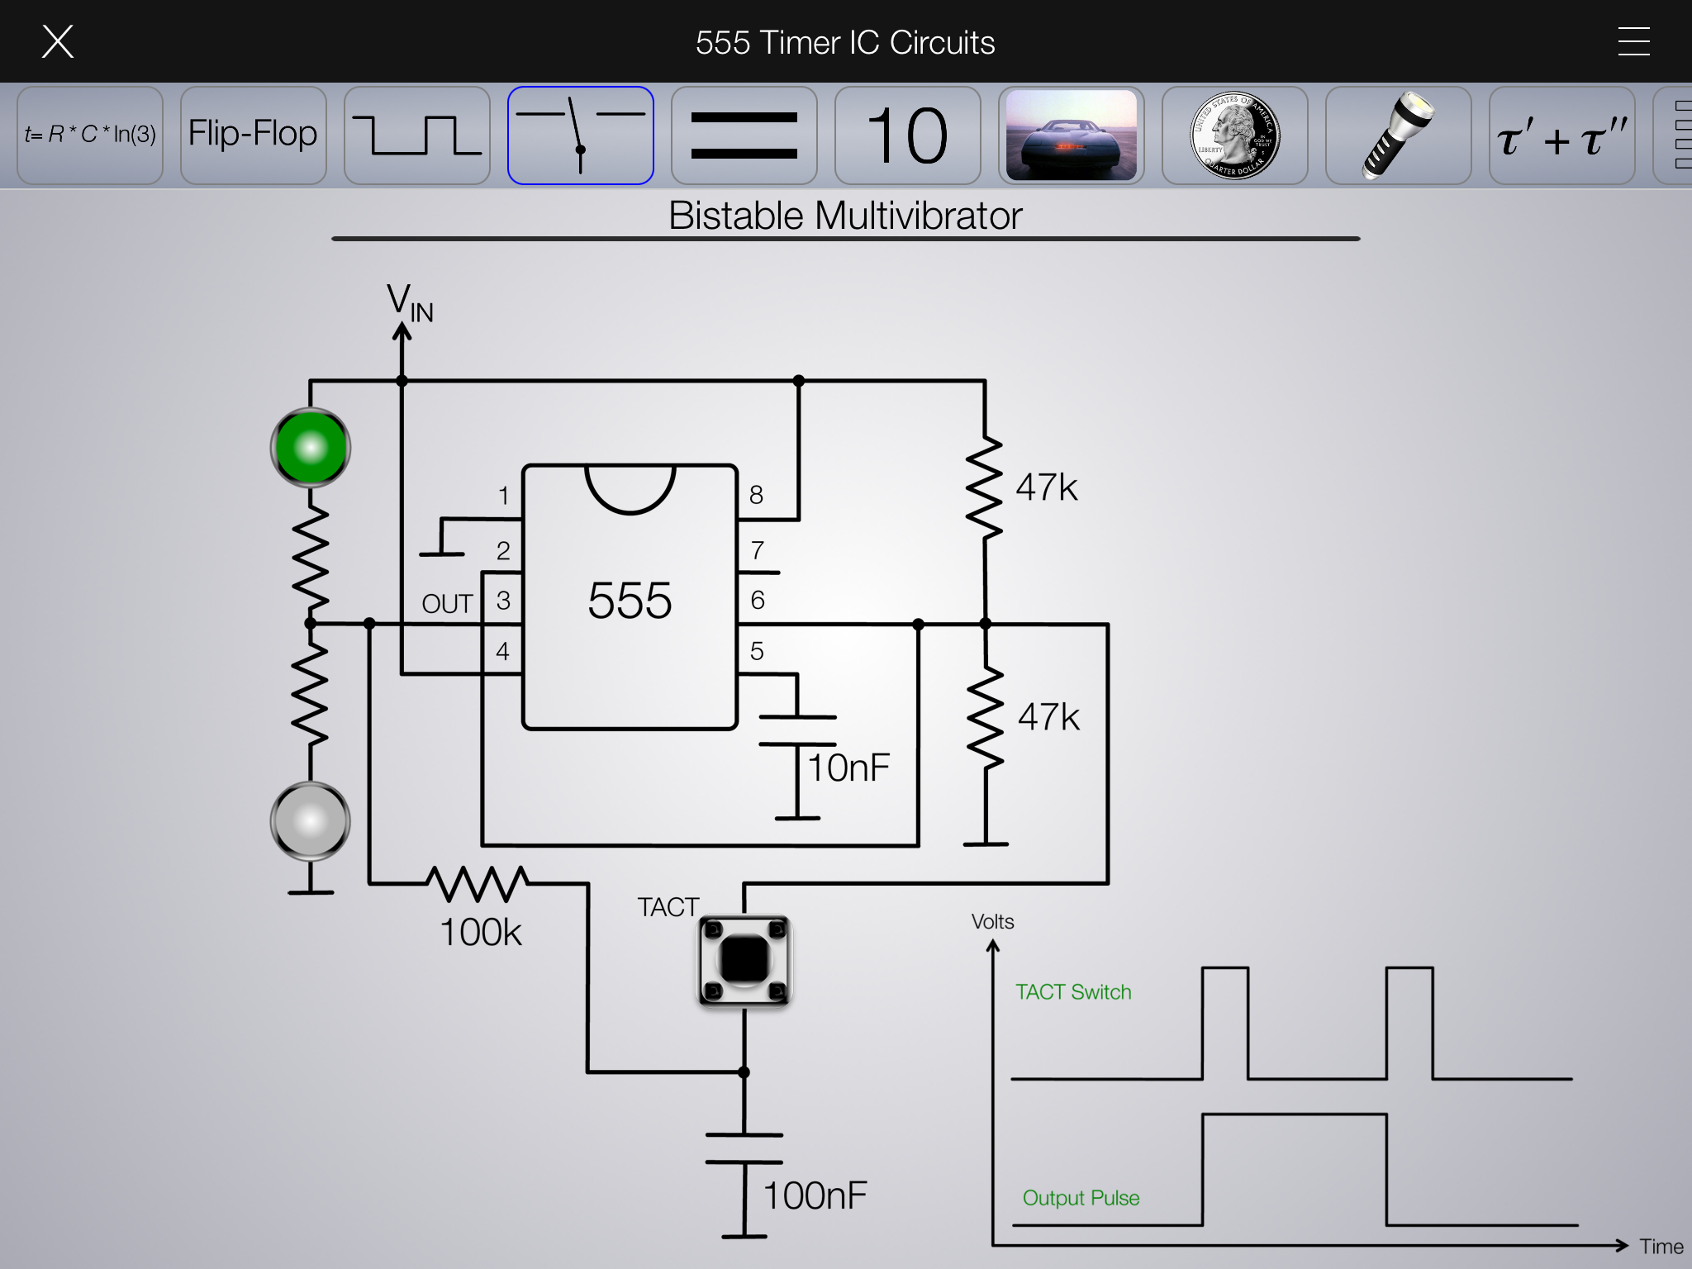Select the tau prime plus tau circuit
This screenshot has height=1269, width=1692.
[1561, 135]
